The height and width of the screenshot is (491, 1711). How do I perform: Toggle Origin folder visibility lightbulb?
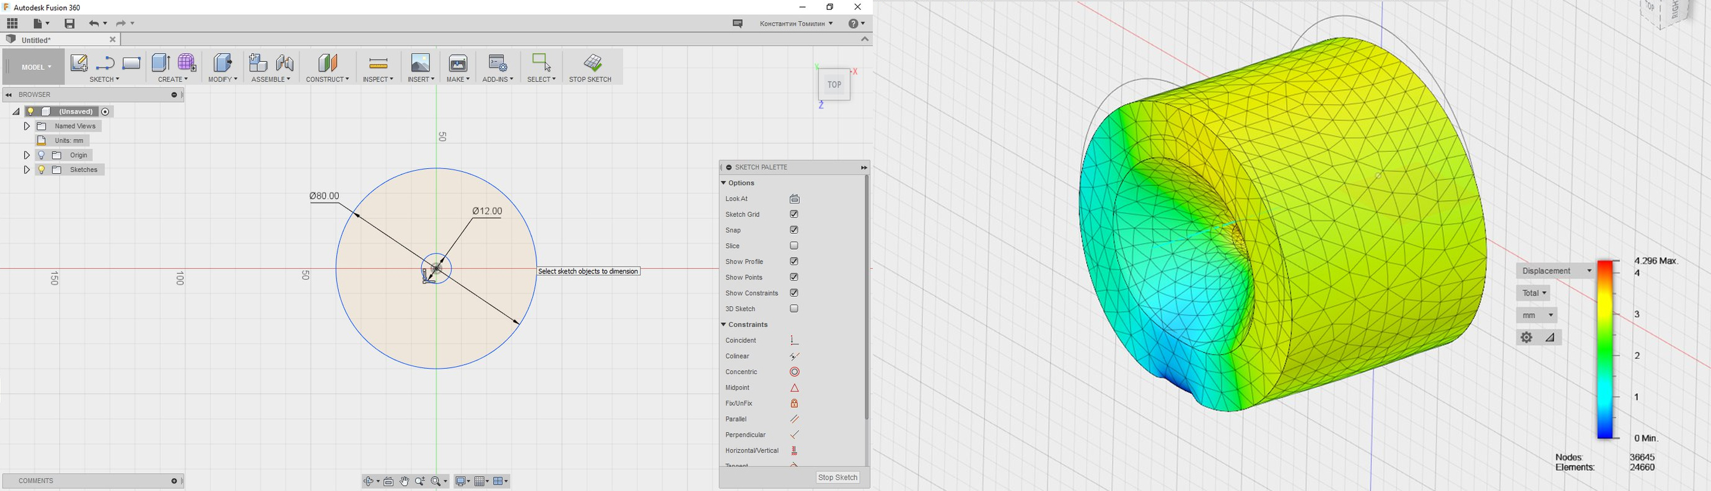[41, 155]
